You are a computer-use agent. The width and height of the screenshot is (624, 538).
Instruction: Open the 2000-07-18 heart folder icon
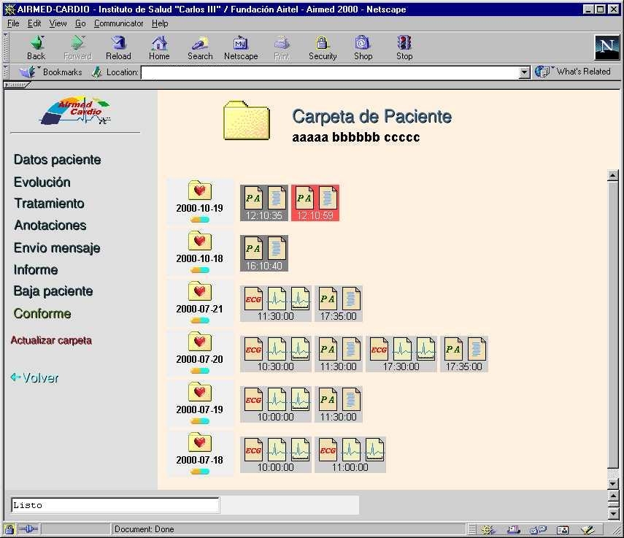pos(199,443)
